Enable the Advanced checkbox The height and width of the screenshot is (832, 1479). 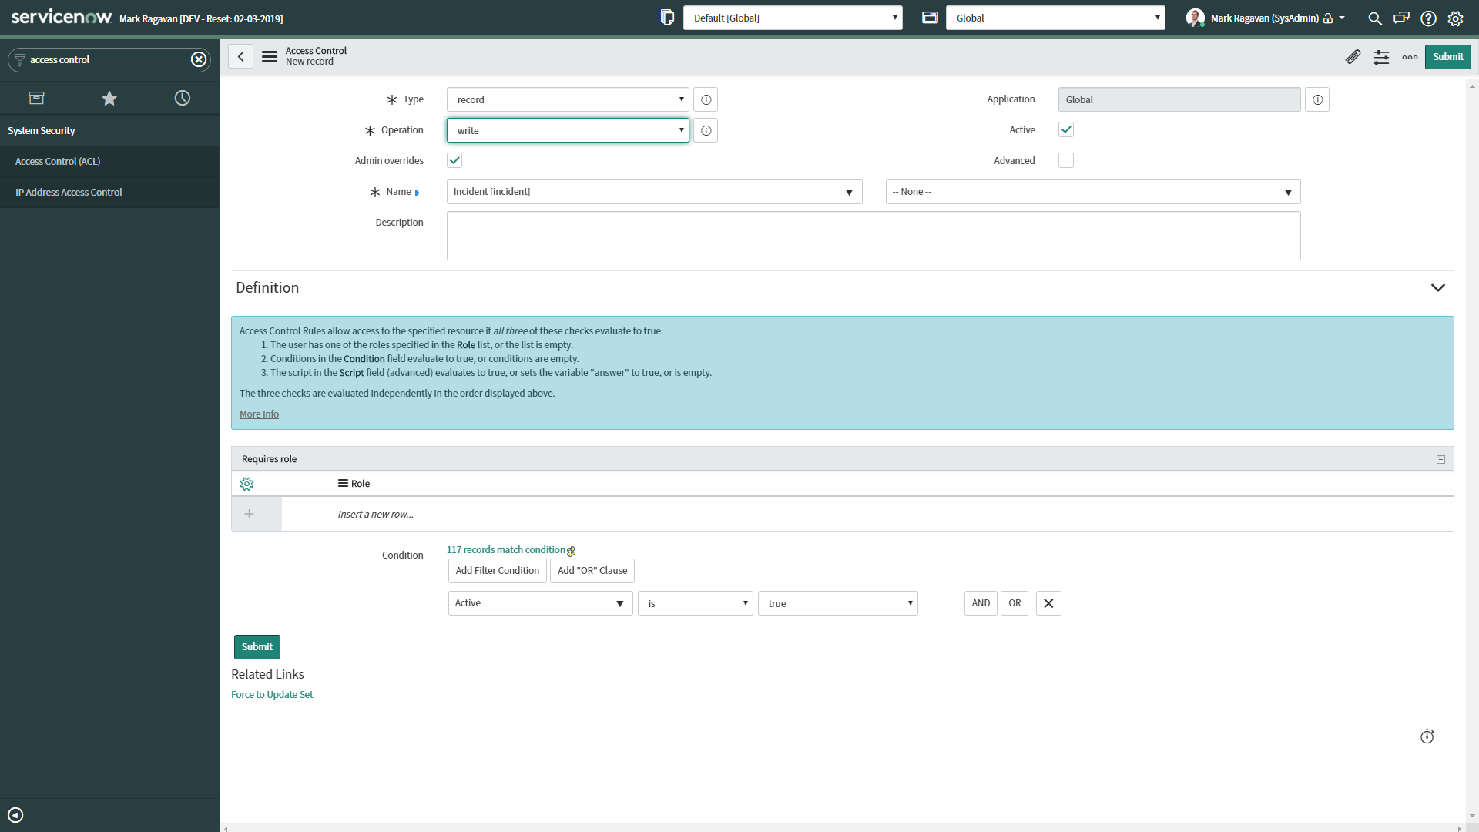point(1066,160)
